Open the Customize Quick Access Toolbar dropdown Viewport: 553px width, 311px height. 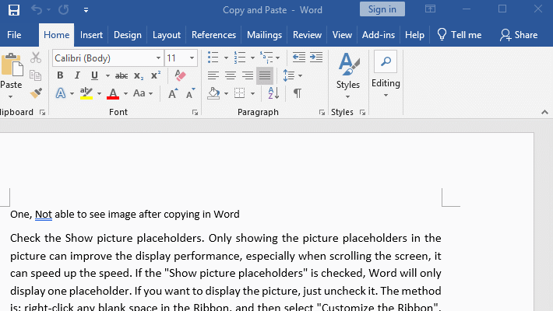click(86, 10)
